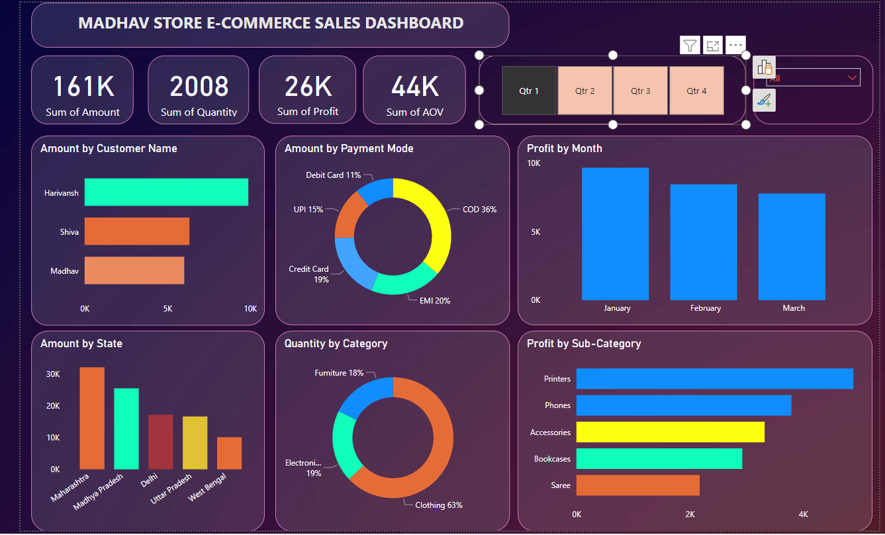Select the format brush icon
This screenshot has width=885, height=535.
point(764,100)
